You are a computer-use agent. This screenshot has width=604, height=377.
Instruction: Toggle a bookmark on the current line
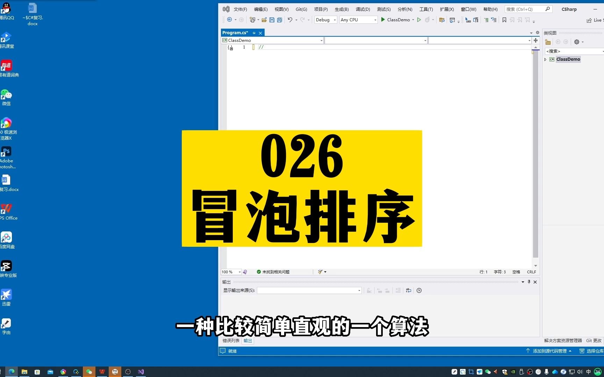[504, 20]
